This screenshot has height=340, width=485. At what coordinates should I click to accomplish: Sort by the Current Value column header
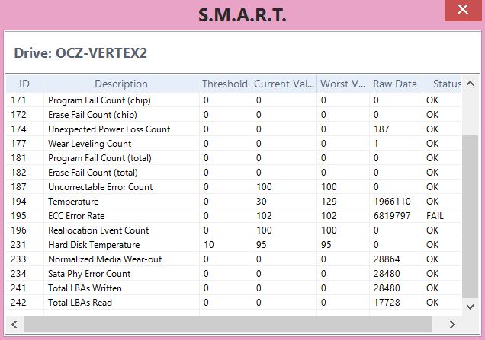point(284,84)
